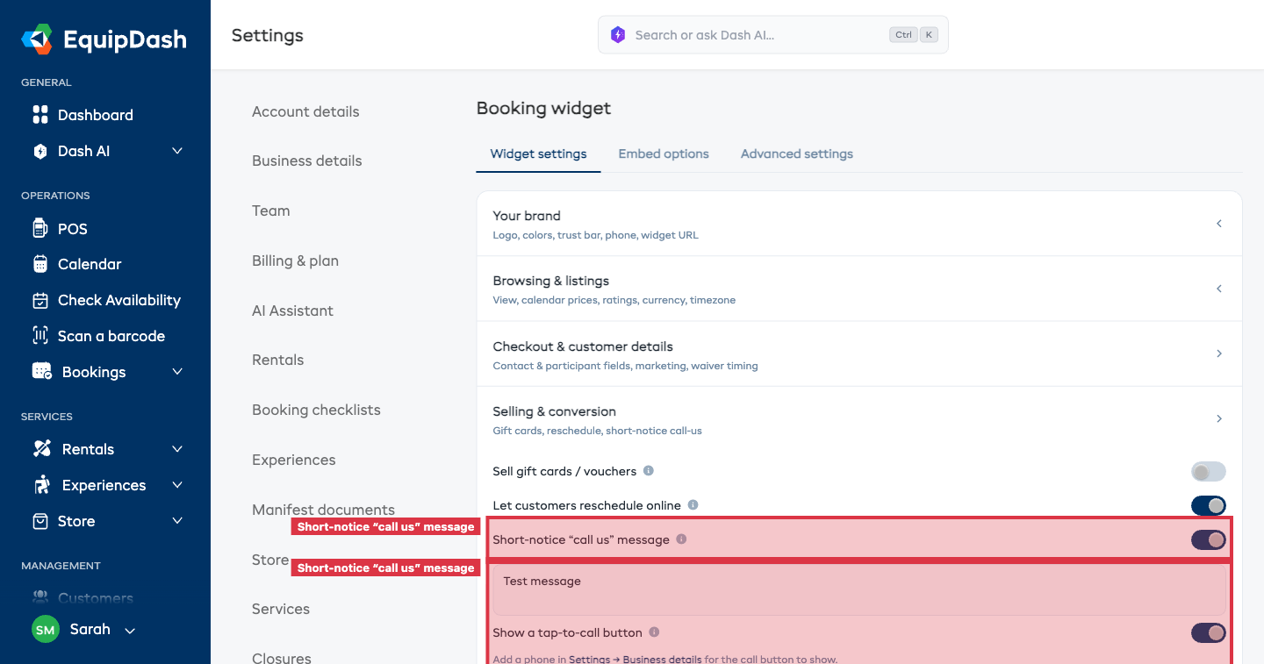1264x664 pixels.
Task: Click the Dash AI search bolt icon
Action: 618,35
